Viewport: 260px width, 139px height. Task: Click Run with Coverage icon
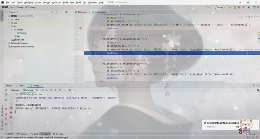[239, 7]
